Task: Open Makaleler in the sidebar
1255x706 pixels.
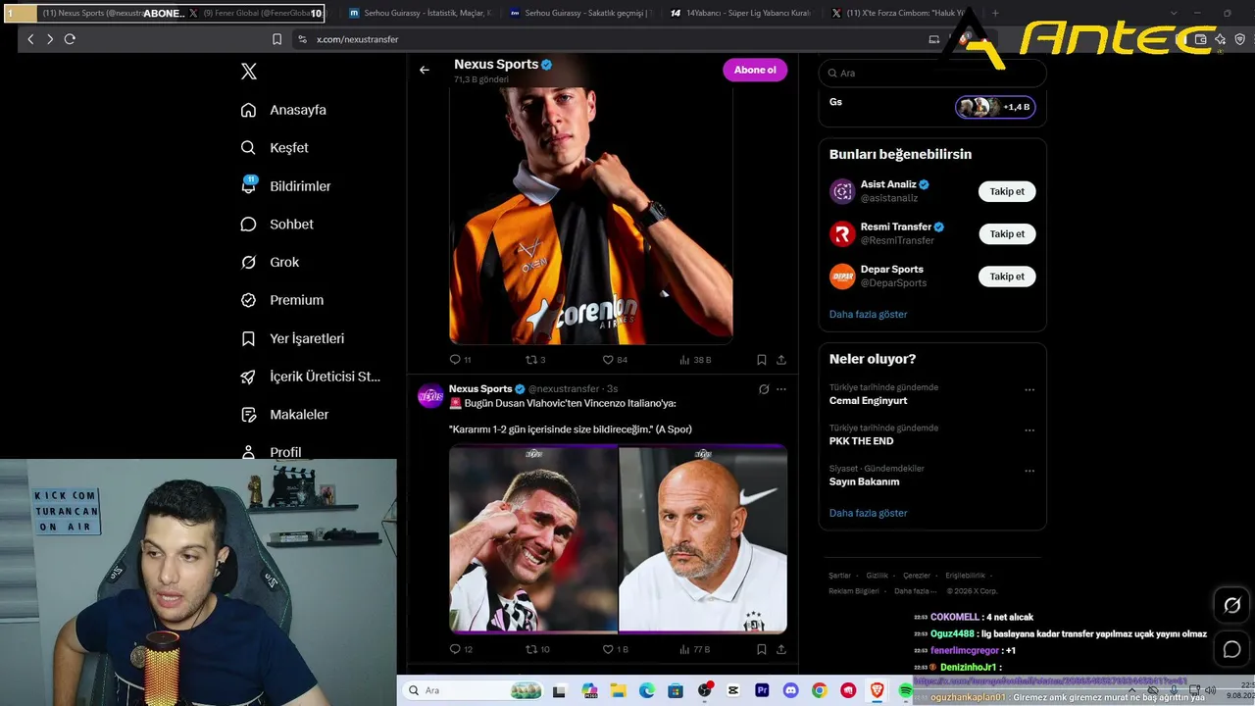Action: tap(285, 415)
